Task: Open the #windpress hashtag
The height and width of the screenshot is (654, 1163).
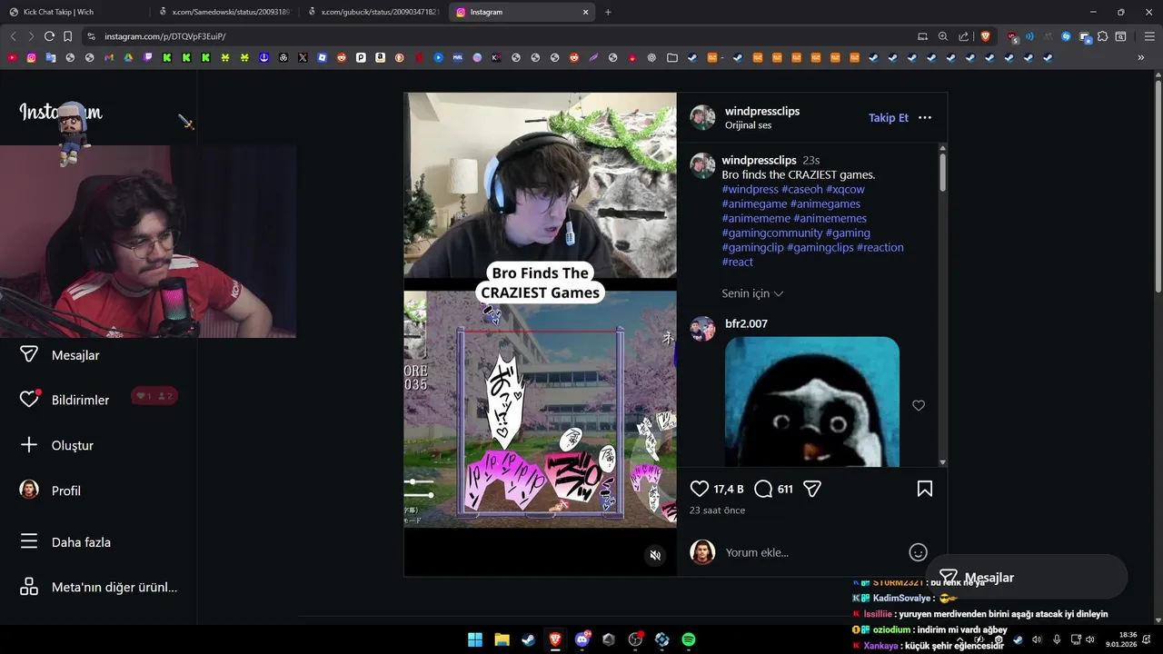Action: coord(750,189)
